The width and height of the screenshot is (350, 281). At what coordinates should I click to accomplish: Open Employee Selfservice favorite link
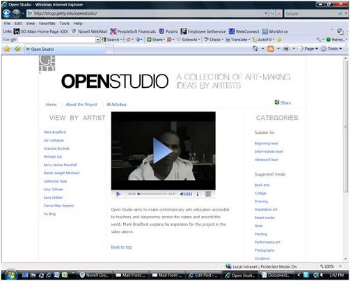point(203,31)
